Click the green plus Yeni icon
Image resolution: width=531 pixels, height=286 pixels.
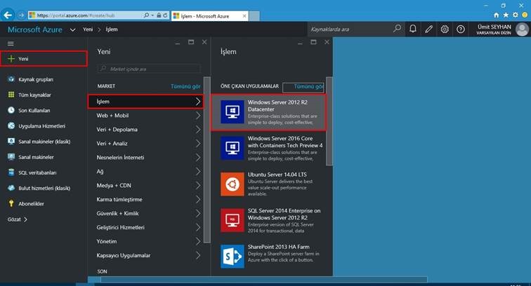tap(11, 59)
